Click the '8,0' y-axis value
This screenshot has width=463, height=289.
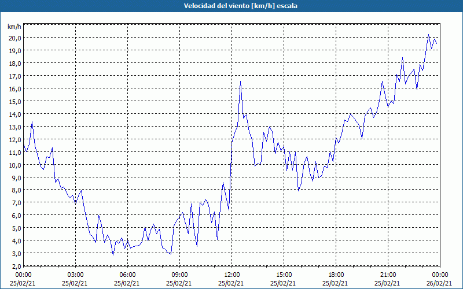[17, 190]
